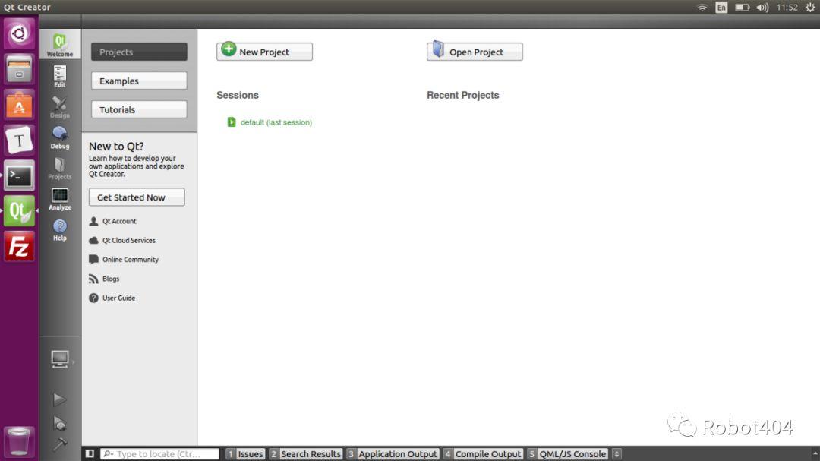The image size is (820, 461).
Task: Open the Issues output pane
Action: (244, 453)
